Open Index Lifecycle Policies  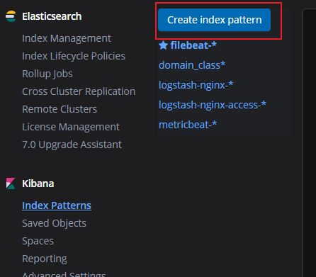coord(74,56)
